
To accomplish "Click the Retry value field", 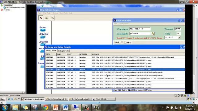I will 179,34.
